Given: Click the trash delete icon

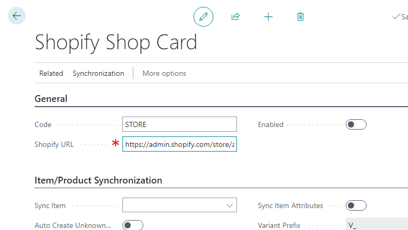Looking at the screenshot, I should click(x=300, y=17).
